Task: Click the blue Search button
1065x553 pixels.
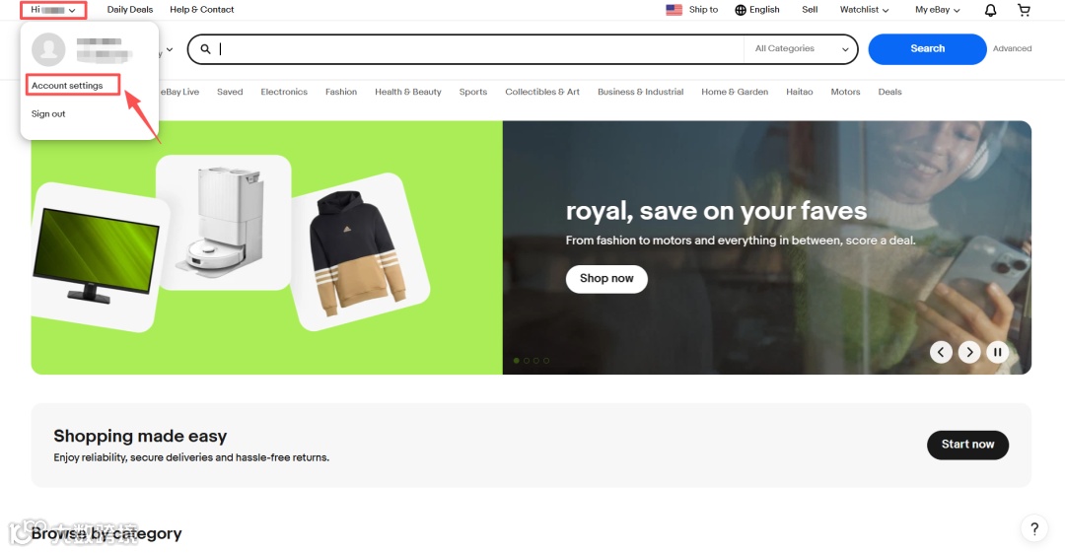Action: tap(927, 49)
